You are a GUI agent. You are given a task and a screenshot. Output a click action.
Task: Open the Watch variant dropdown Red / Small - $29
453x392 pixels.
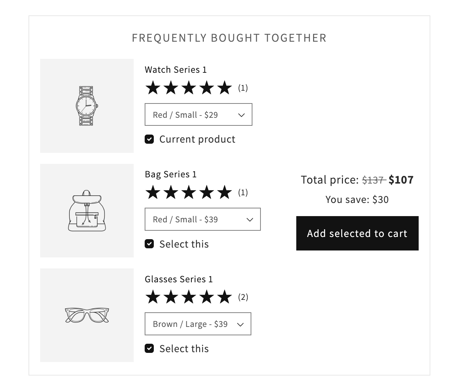coord(198,114)
